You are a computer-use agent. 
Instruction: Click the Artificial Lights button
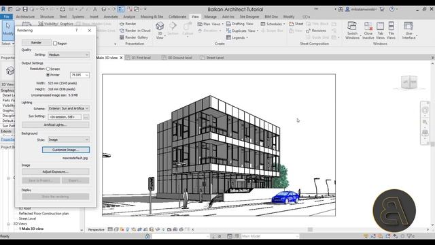coord(56,125)
